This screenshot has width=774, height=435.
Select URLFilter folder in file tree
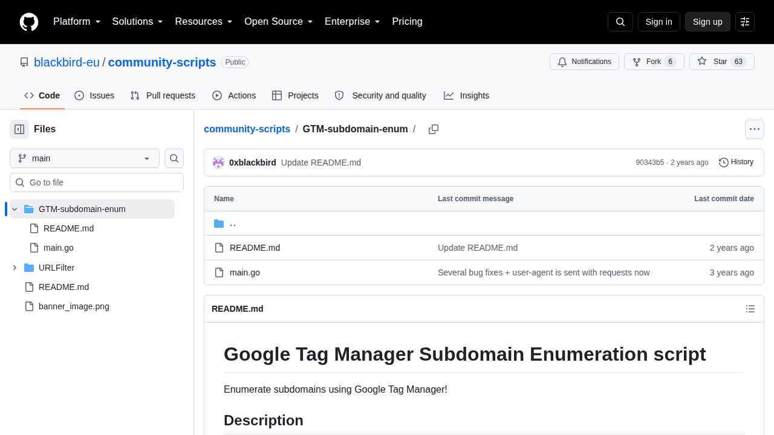point(56,268)
